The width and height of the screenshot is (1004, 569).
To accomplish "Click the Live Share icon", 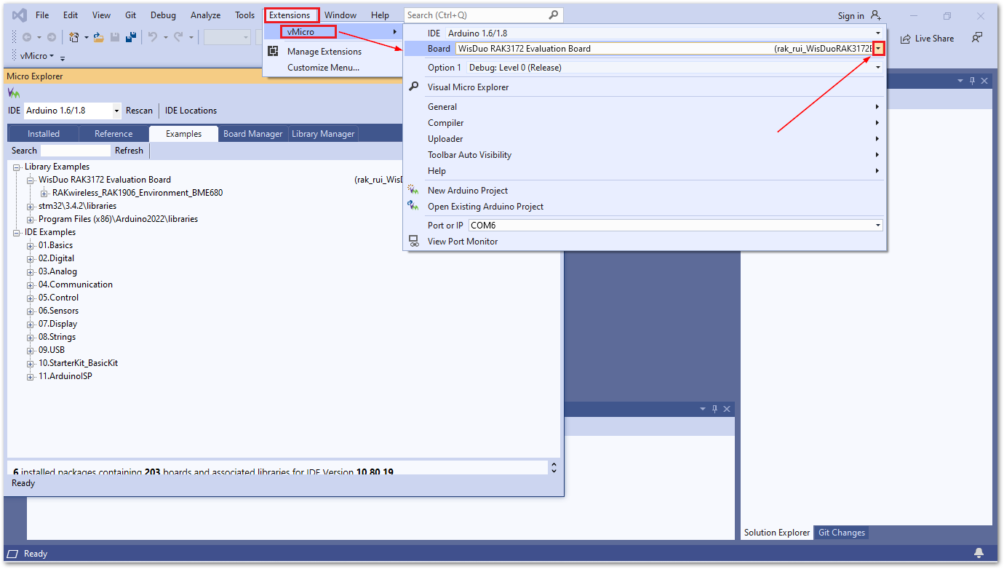I will click(906, 39).
